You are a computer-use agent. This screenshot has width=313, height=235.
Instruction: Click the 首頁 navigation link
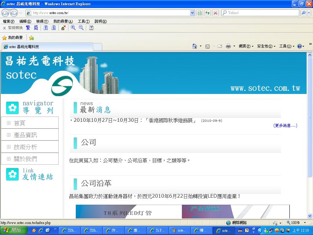point(19,123)
